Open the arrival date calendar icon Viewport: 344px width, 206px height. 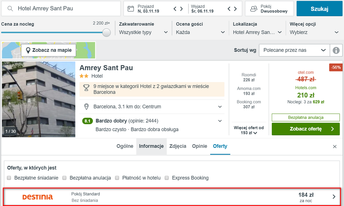(x=131, y=9)
